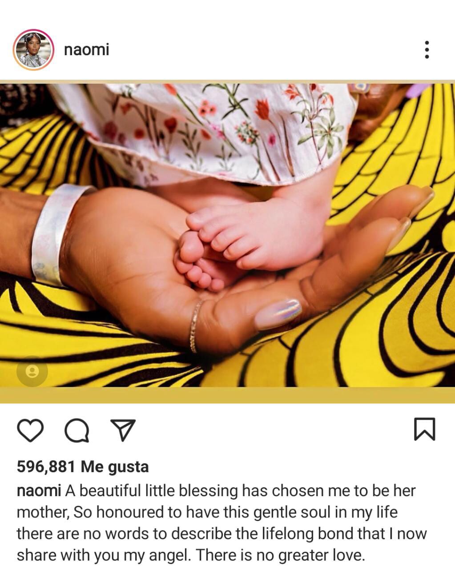
Task: Click the word Me gusta
Action: [115, 466]
